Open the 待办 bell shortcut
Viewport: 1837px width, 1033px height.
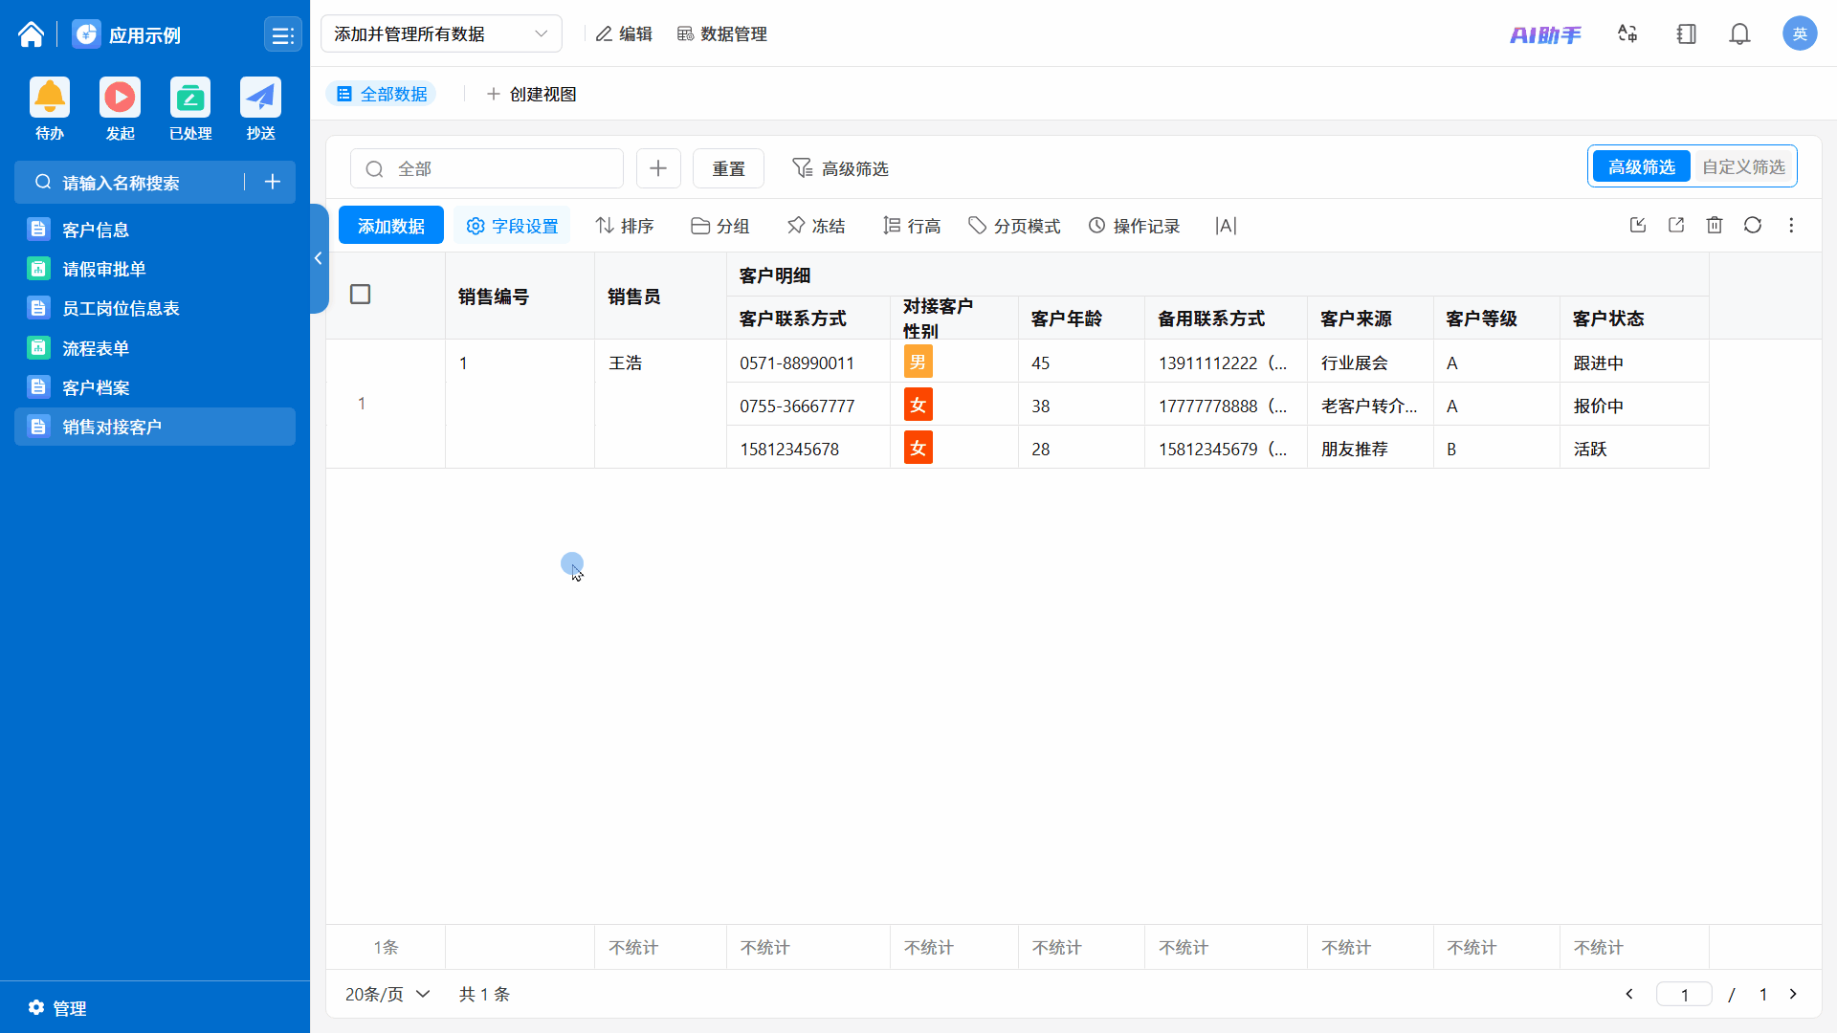click(x=50, y=109)
